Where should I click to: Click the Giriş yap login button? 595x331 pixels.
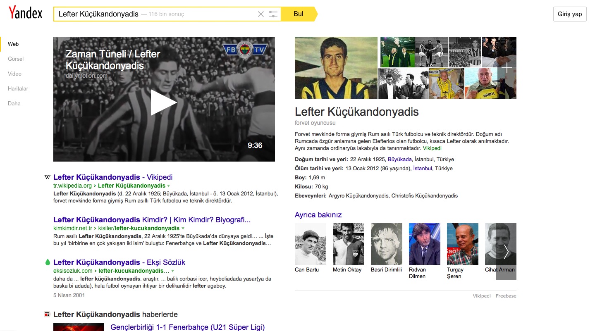coord(570,14)
